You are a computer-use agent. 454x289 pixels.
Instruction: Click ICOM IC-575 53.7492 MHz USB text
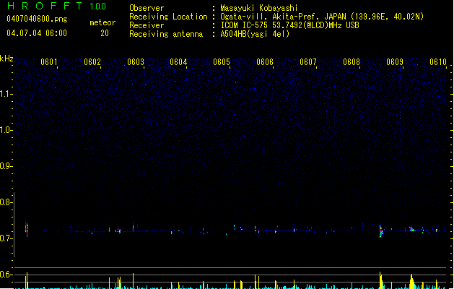point(289,25)
